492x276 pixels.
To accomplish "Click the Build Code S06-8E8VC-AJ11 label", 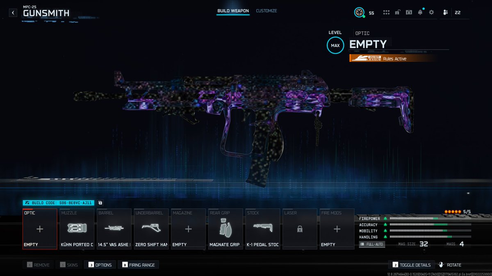I will coord(59,202).
